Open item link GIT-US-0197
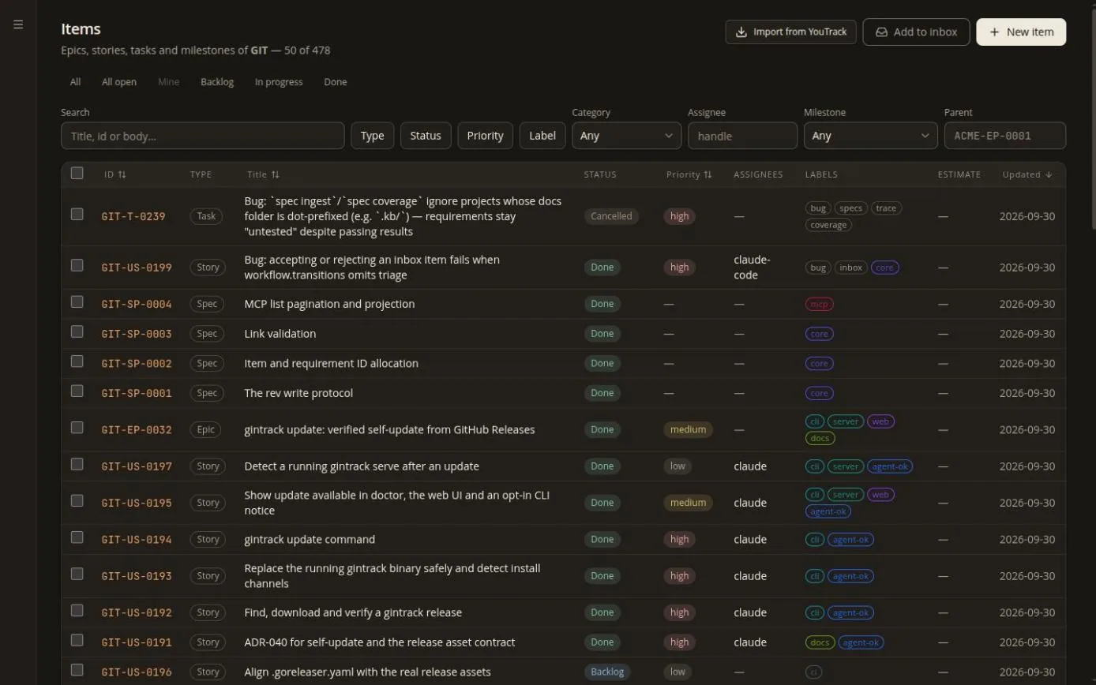 click(137, 466)
